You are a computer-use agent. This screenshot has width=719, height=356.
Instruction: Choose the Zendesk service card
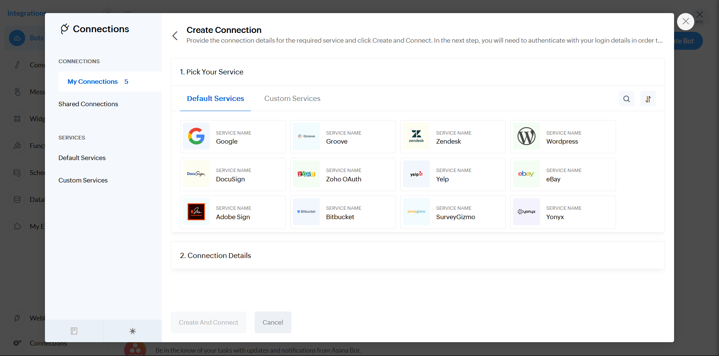[x=453, y=137]
